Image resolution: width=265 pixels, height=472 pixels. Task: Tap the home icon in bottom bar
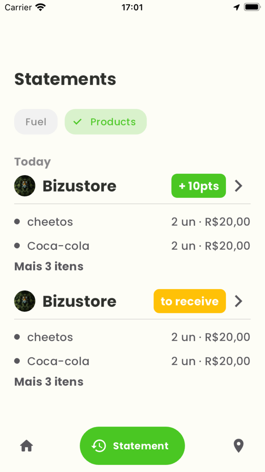pyautogui.click(x=26, y=446)
